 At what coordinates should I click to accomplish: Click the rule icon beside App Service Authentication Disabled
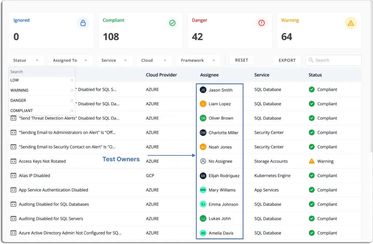tap(13, 190)
